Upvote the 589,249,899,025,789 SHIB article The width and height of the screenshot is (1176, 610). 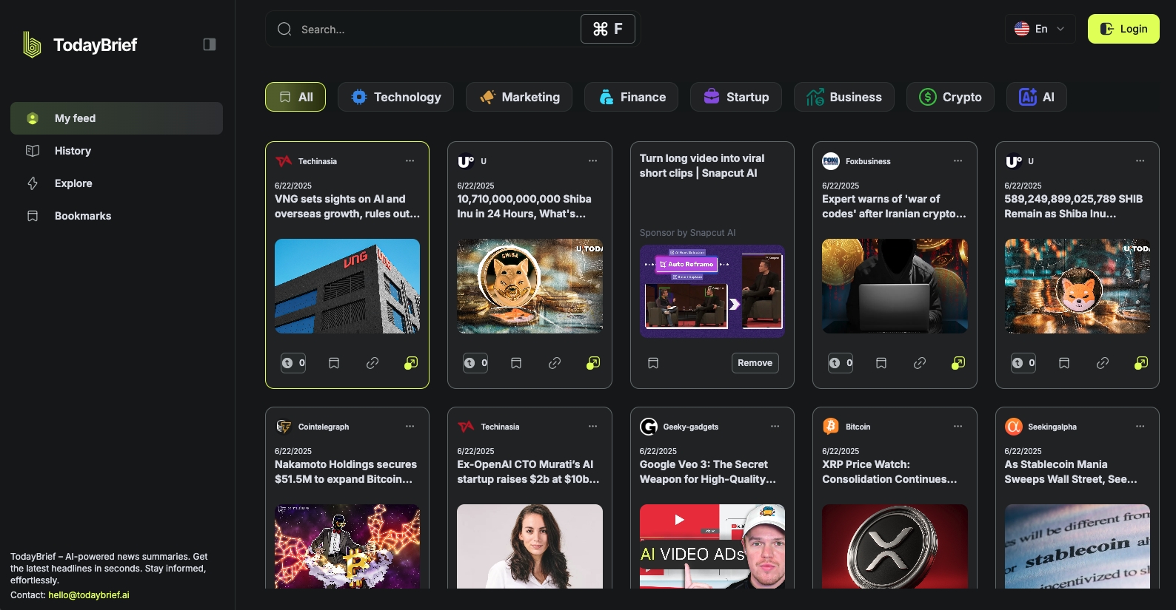pos(1023,363)
